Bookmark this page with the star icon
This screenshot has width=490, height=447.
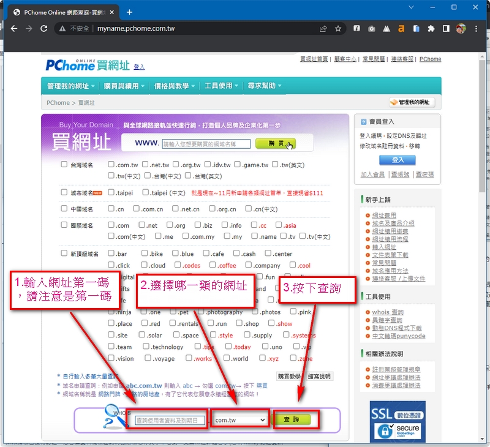point(338,28)
